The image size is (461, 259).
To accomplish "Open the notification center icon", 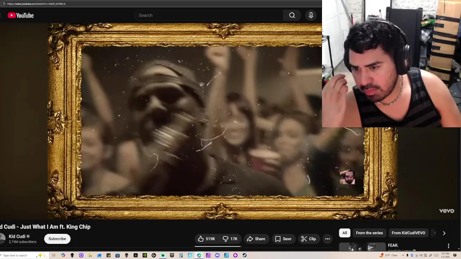I will 455,255.
